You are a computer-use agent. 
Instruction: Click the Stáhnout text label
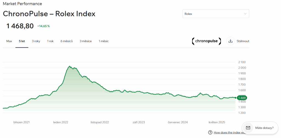(x=243, y=41)
